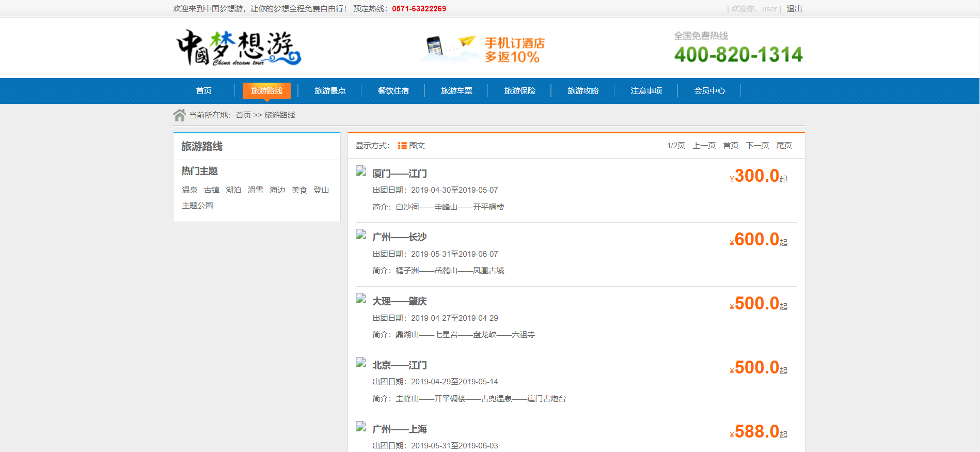The width and height of the screenshot is (980, 452).
Task: Open the 广州——长沙 route title
Action: [400, 237]
